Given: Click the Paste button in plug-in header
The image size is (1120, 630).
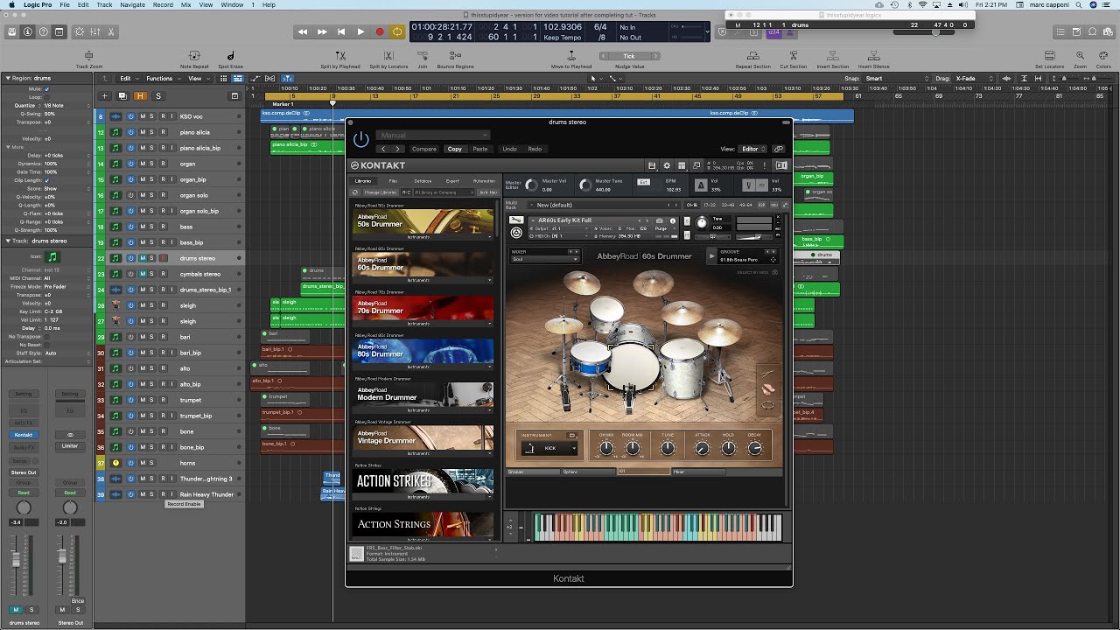Looking at the screenshot, I should tap(480, 149).
